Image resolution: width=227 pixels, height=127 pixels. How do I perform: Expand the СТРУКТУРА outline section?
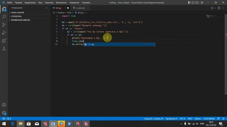coord(29,17)
